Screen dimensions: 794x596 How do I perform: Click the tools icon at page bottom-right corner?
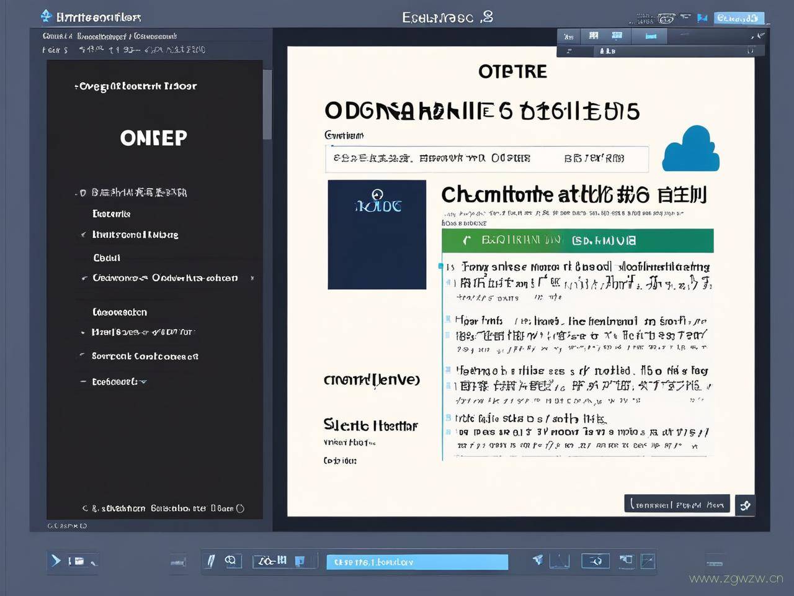[745, 505]
